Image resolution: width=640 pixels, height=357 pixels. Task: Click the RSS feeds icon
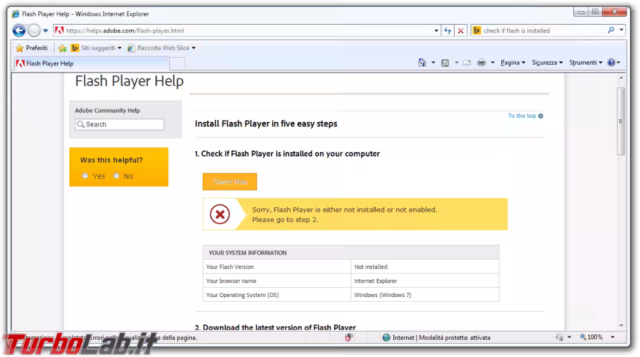(445, 63)
